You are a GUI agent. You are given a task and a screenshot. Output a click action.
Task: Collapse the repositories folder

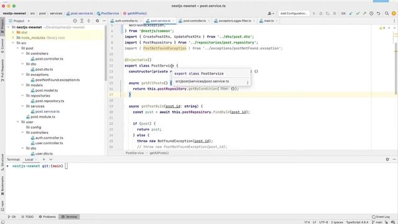(22, 95)
